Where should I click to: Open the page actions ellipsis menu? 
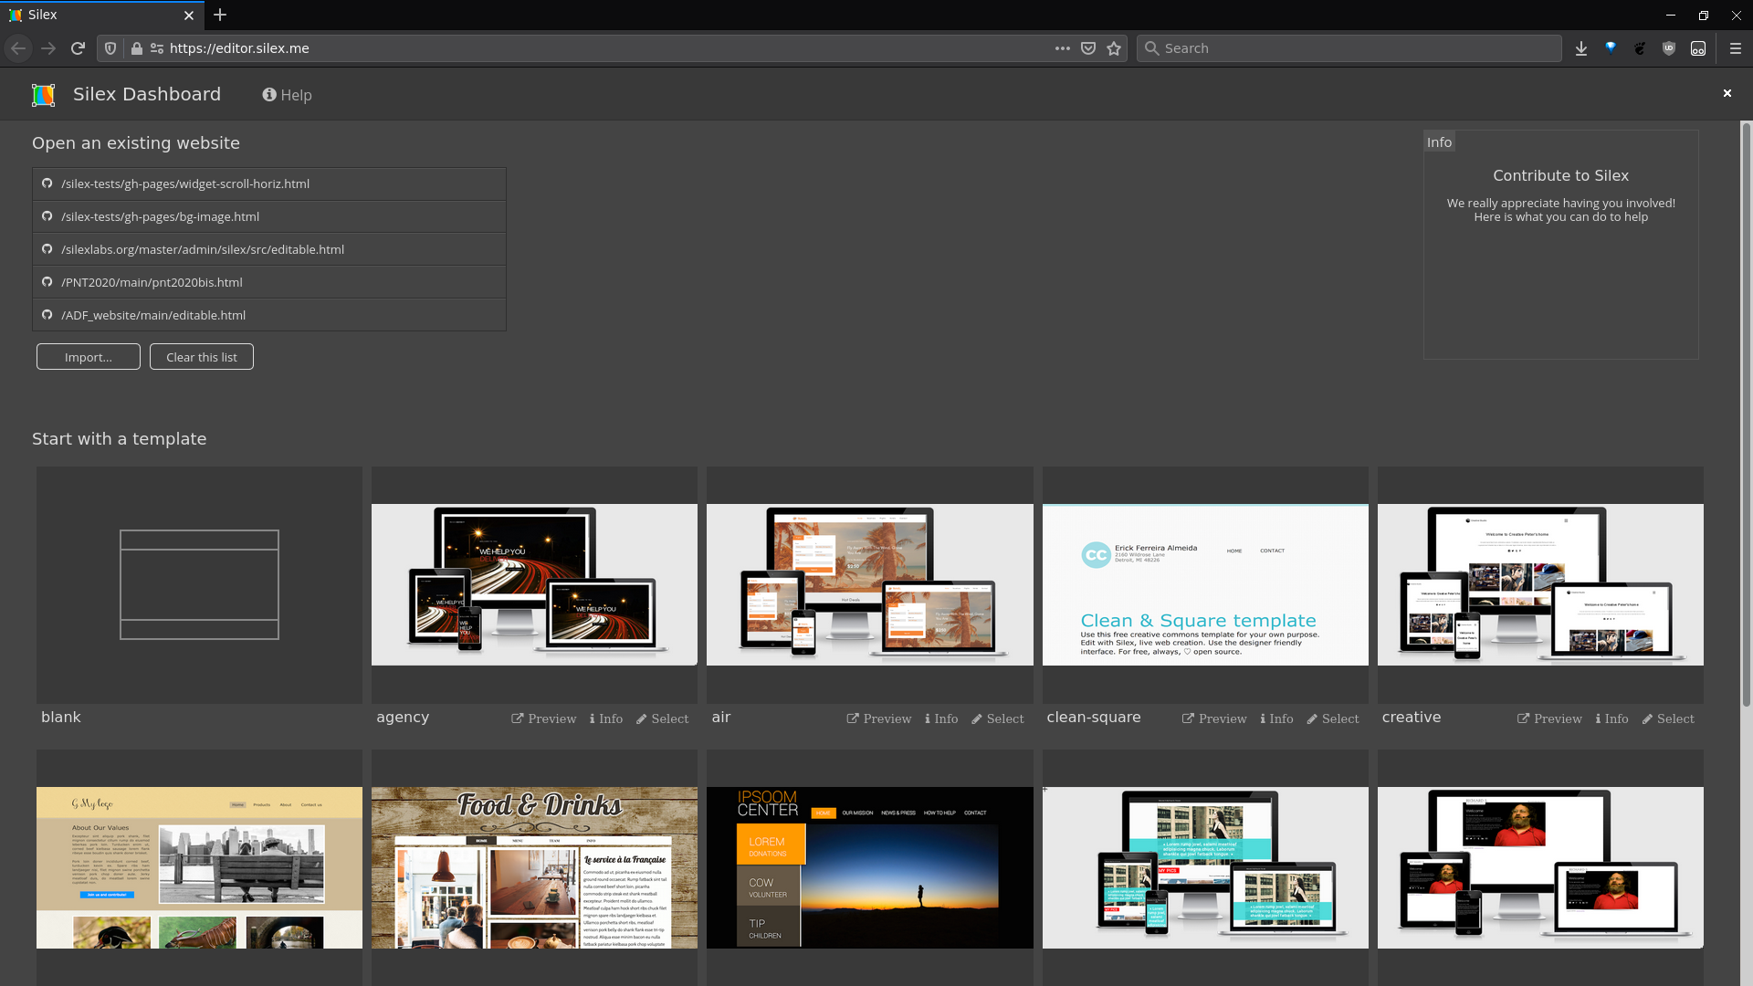pyautogui.click(x=1062, y=47)
